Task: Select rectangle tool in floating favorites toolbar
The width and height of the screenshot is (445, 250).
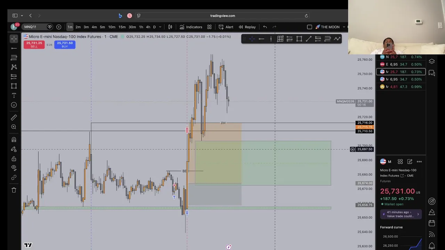Action: 299,39
